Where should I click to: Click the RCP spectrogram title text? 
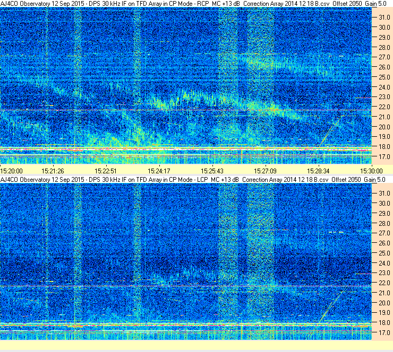[193, 4]
